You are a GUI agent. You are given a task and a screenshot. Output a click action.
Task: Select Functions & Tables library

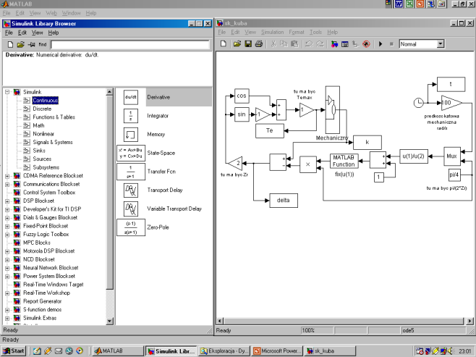coord(54,117)
